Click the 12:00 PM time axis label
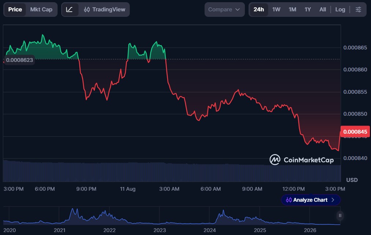 pyautogui.click(x=293, y=189)
